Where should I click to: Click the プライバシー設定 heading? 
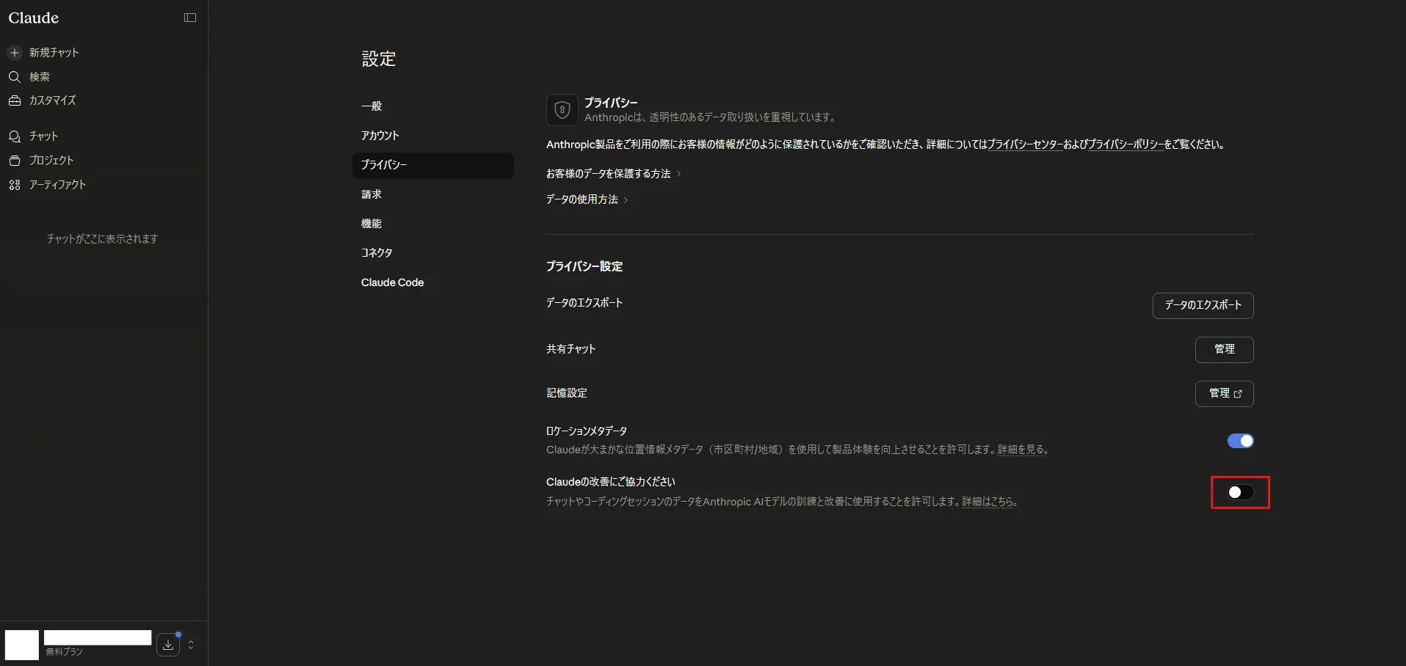tap(584, 266)
